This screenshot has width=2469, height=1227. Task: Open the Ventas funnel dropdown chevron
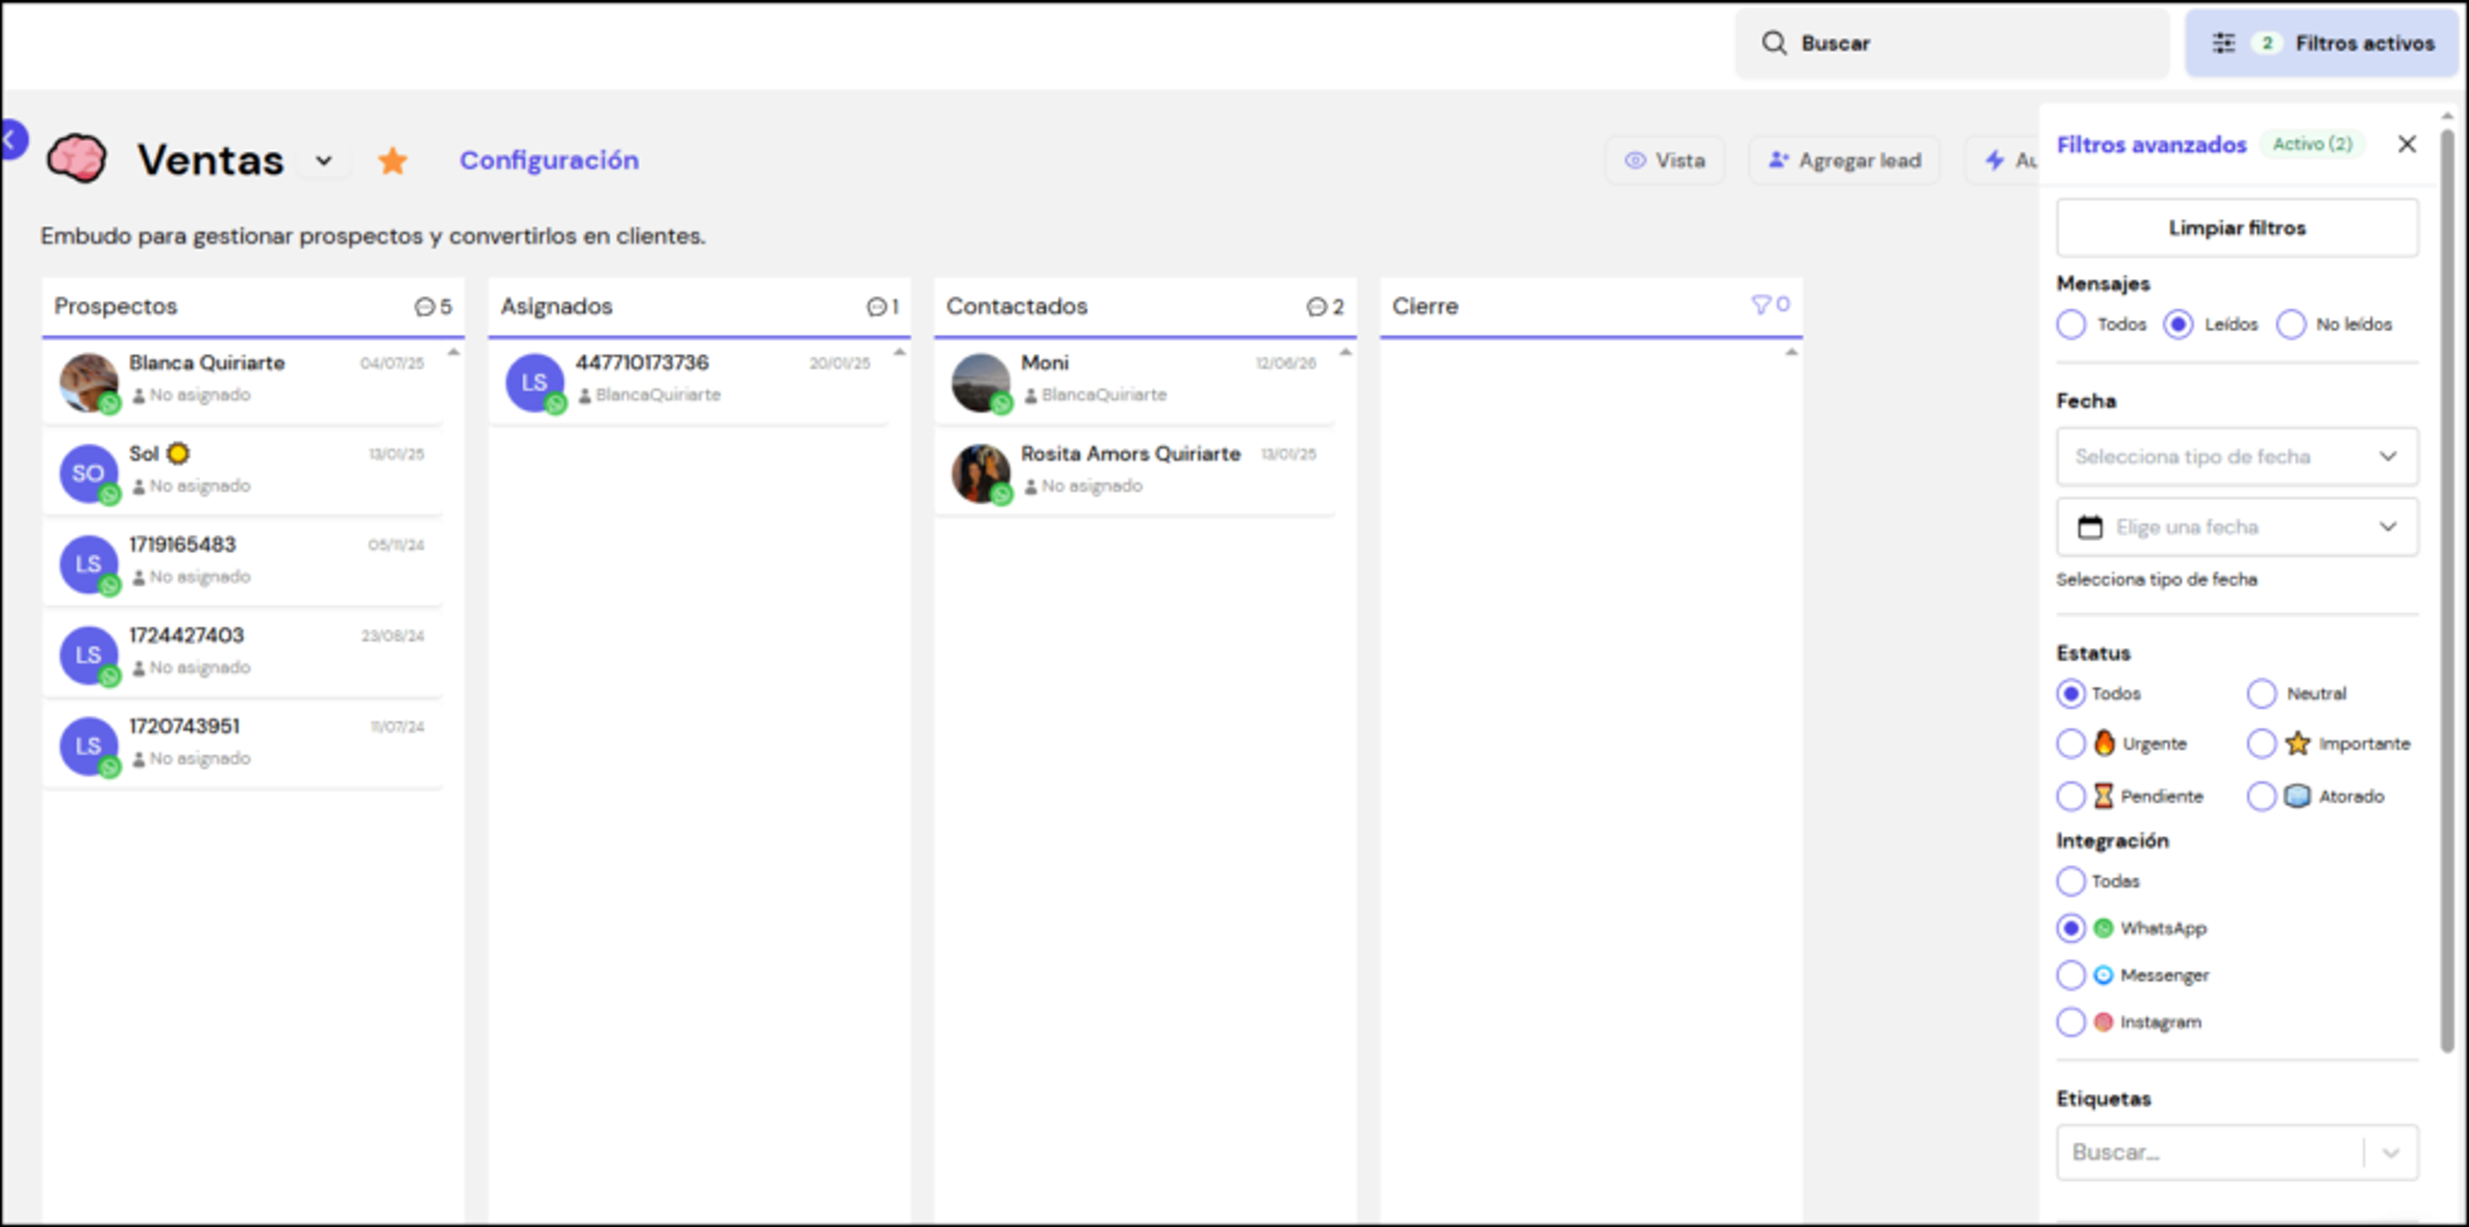pos(324,160)
